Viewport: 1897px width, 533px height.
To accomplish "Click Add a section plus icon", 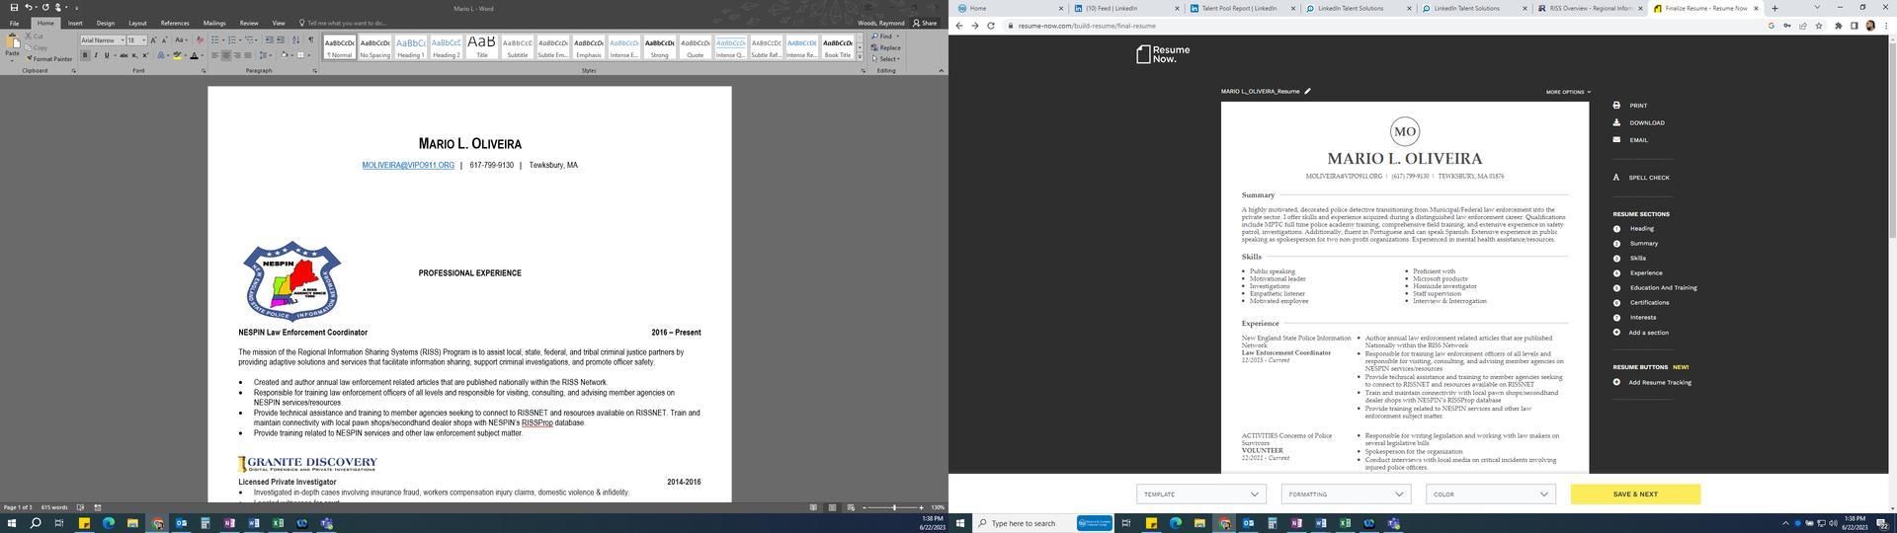I will pos(1616,333).
